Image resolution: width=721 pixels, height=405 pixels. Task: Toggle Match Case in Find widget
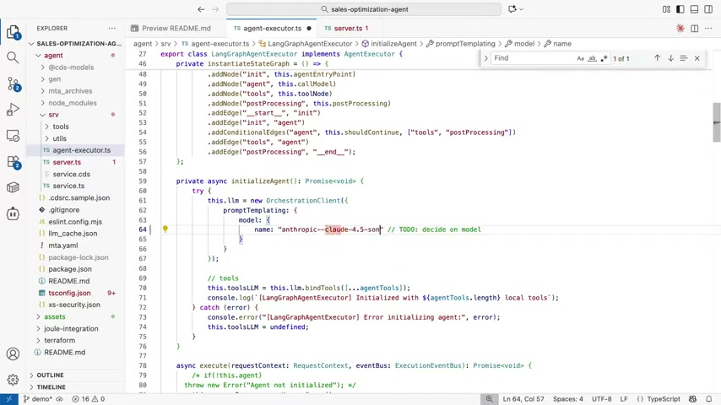click(x=580, y=58)
